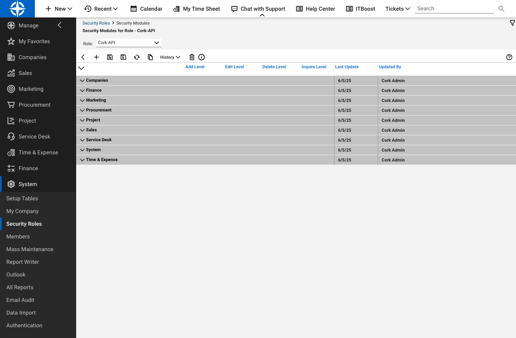Image resolution: width=516 pixels, height=338 pixels.
Task: Expand the Service Desk module row
Action: pos(82,140)
